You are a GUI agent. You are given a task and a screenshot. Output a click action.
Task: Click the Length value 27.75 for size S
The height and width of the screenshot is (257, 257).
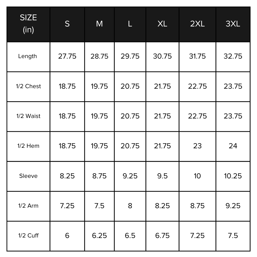click(x=67, y=56)
